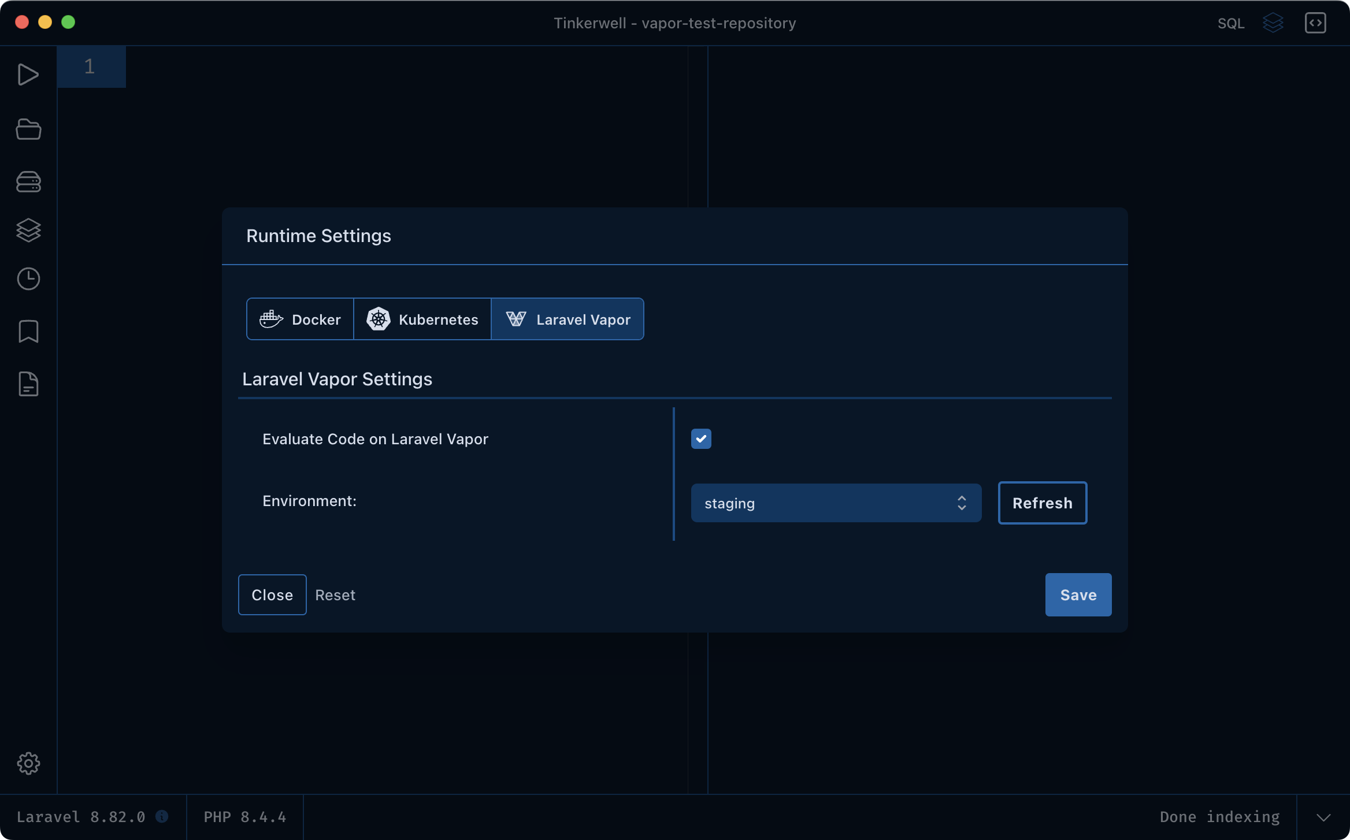Click line number 1 in the editor
The width and height of the screenshot is (1350, 840).
90,66
